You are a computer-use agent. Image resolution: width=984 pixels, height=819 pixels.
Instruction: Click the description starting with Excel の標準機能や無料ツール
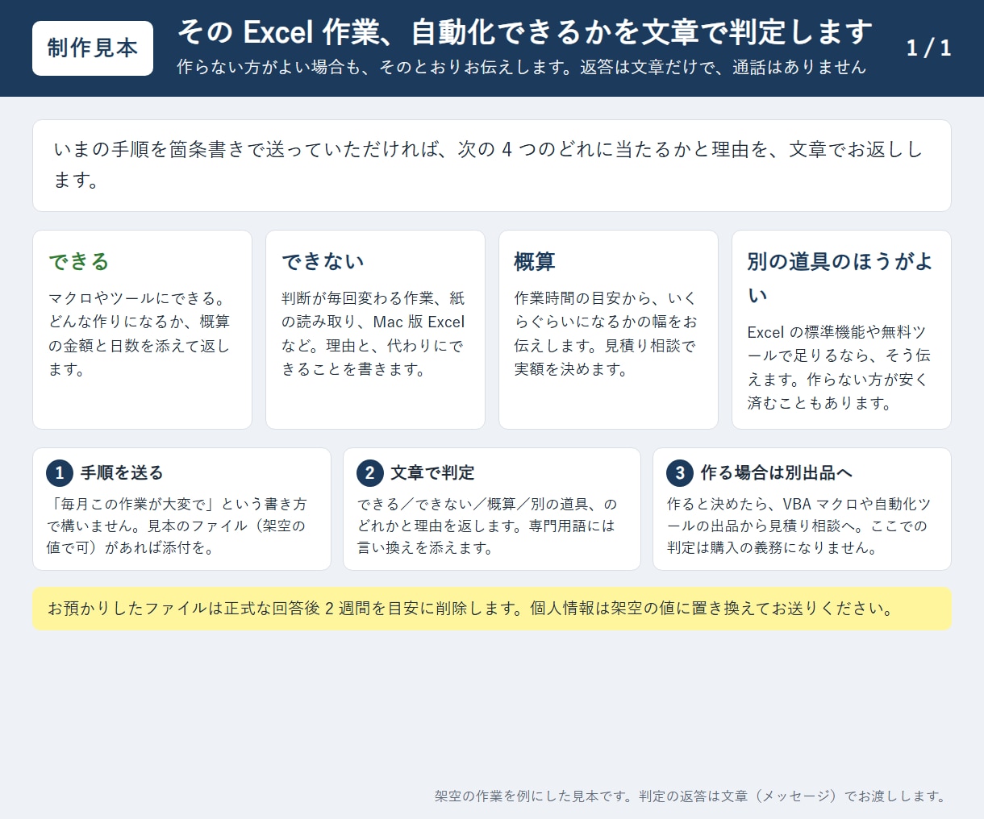tap(839, 368)
